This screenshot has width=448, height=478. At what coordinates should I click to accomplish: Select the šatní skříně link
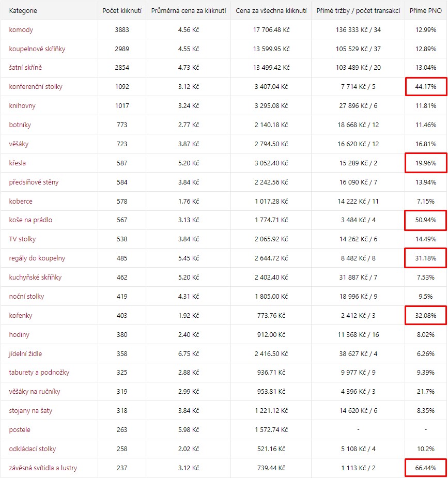[25, 67]
